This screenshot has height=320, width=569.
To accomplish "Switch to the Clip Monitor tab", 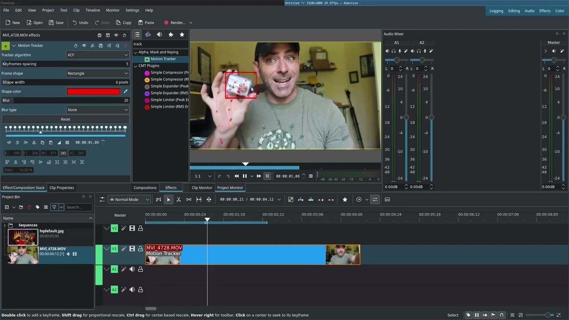I will point(202,188).
